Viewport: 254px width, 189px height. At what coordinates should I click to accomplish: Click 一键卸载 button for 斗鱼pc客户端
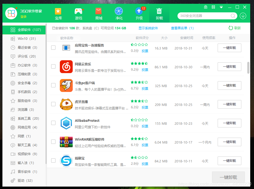click(229, 85)
